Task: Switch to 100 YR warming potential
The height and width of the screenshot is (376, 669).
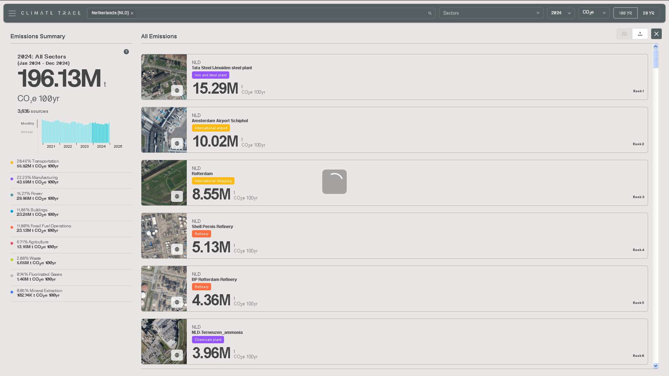Action: [x=625, y=13]
